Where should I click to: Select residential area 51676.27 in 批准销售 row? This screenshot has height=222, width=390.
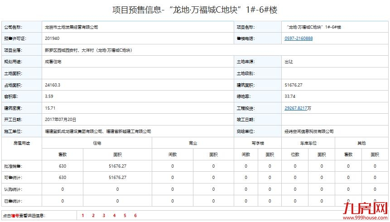[x=117, y=166]
